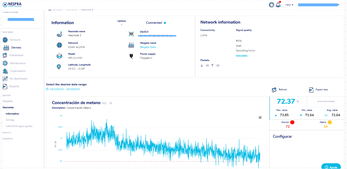Image resolution: width=347 pixels, height=169 pixels.
Task: Open Reports via its sidebar icon
Action: point(5,86)
